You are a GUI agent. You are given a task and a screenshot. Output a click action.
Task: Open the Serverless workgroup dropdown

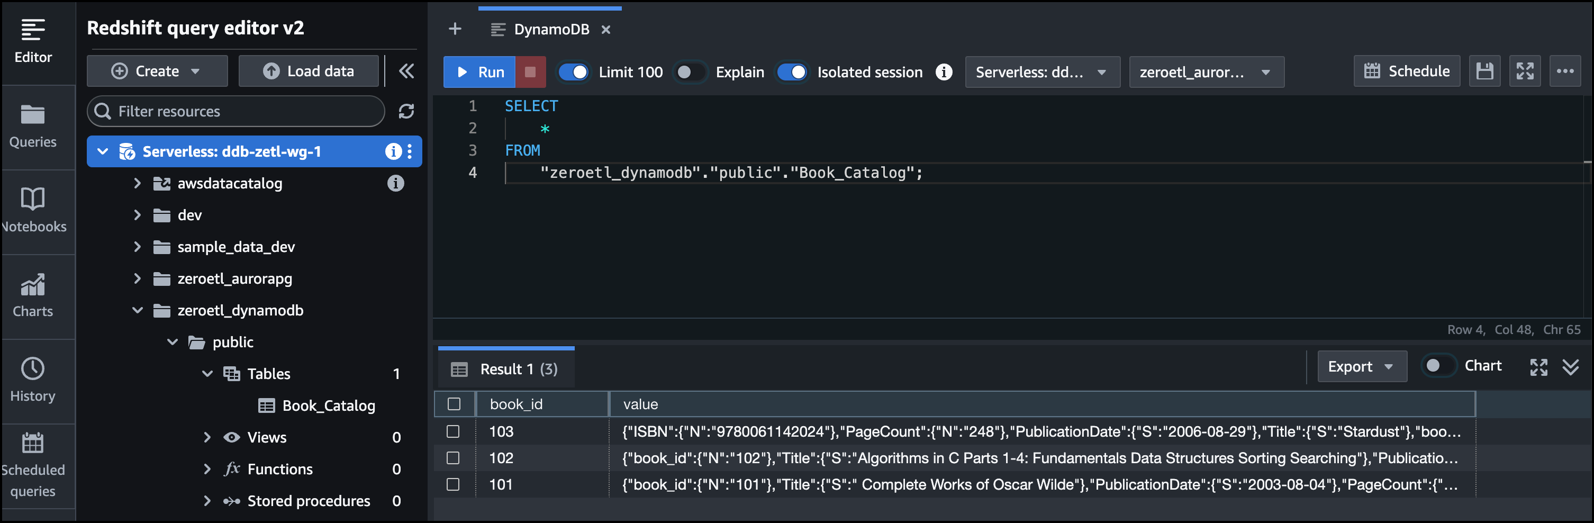[1041, 72]
